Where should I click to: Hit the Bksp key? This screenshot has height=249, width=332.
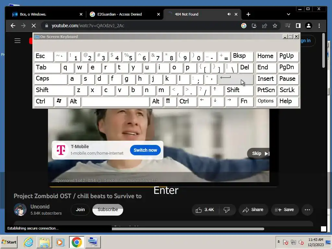(243, 56)
